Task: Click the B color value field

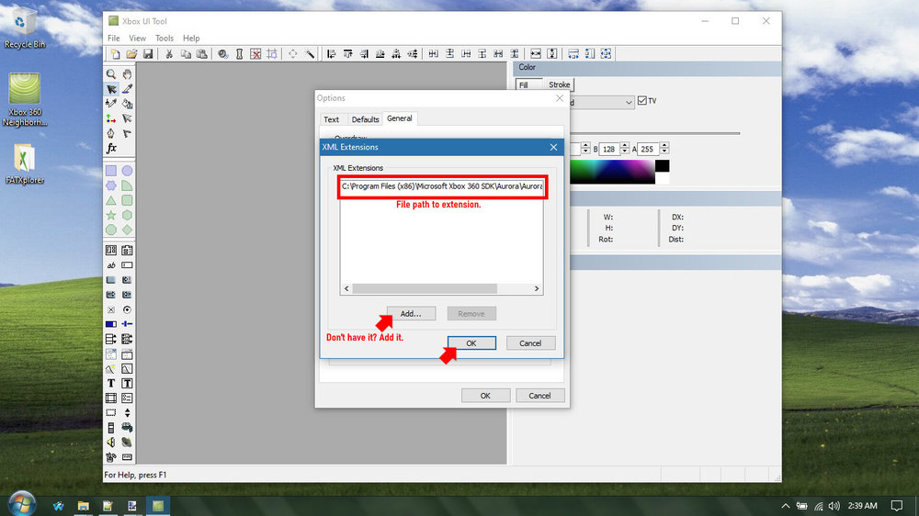Action: click(x=609, y=150)
